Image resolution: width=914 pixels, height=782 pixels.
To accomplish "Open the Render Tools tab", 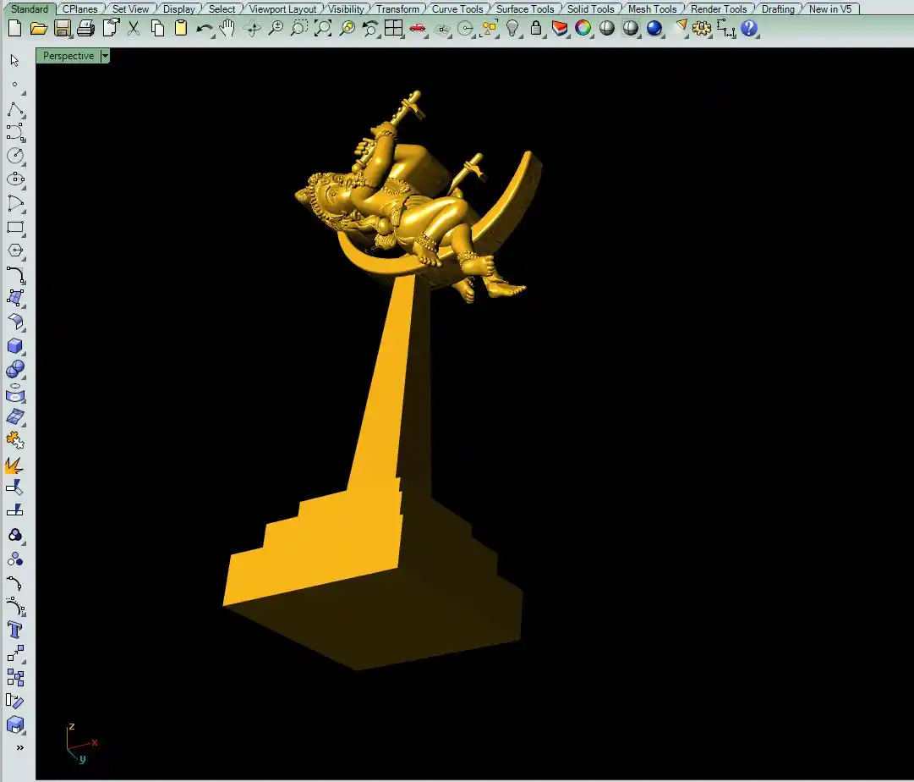I will [719, 9].
